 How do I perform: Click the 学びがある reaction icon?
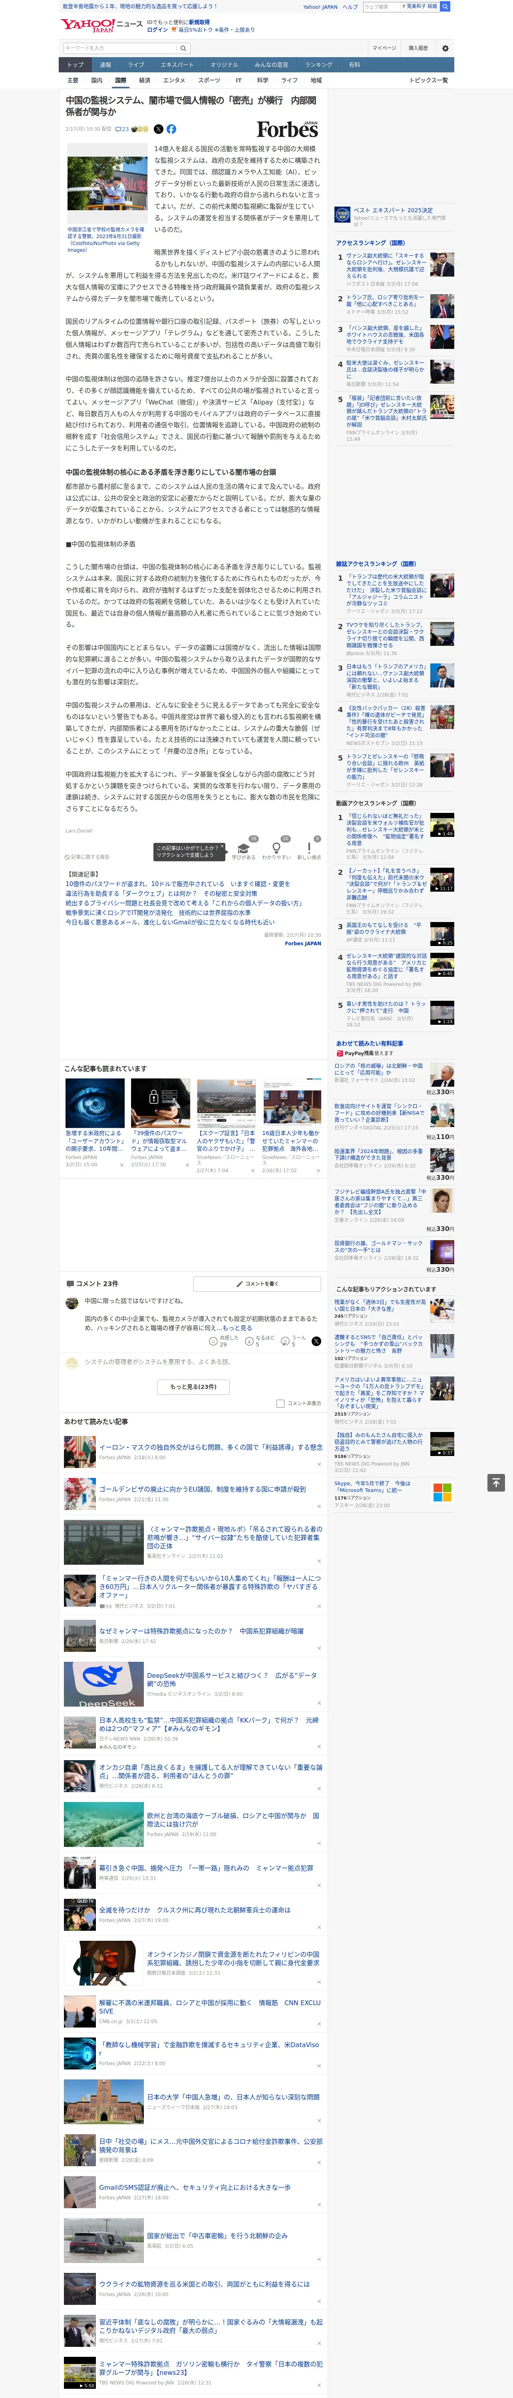(x=244, y=849)
